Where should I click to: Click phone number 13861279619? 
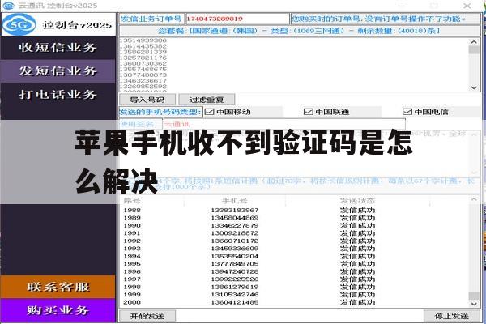(x=235, y=287)
